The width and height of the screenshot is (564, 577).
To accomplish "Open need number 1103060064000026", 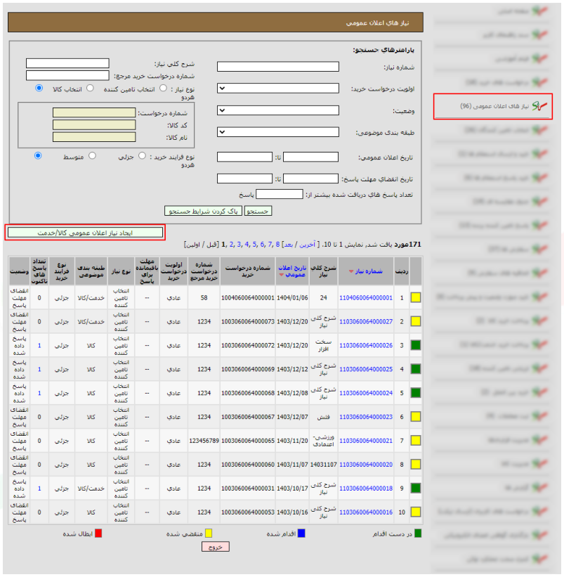I will tap(366, 346).
